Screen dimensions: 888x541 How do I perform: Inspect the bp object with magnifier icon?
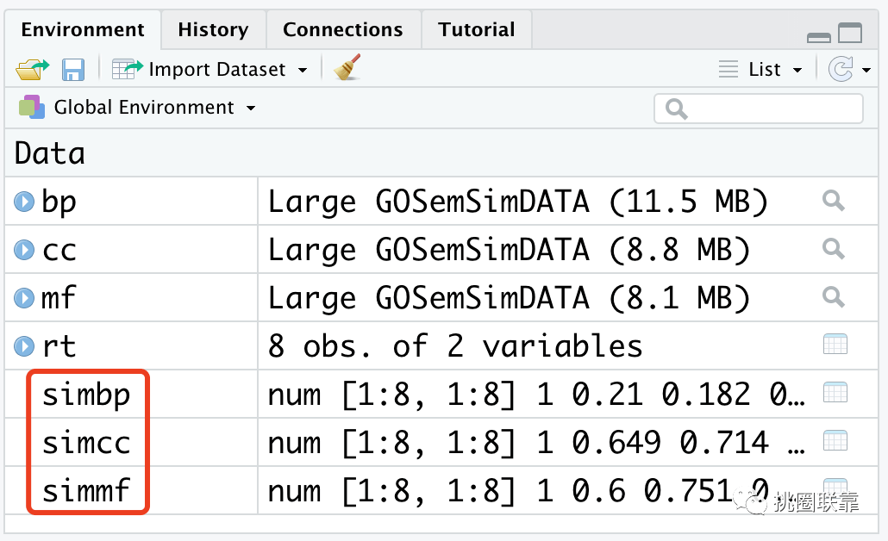pos(833,202)
